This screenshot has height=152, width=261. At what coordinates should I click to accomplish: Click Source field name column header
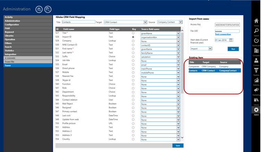click(150, 29)
